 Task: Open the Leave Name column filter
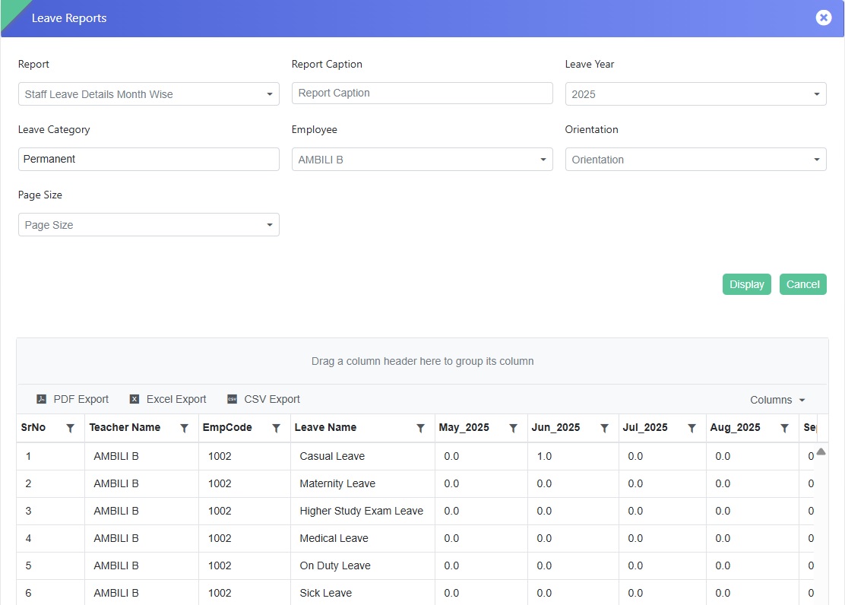point(421,429)
